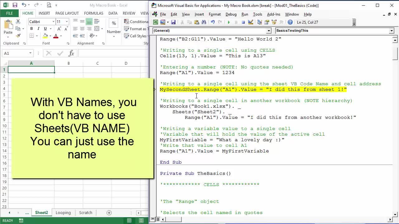Open Microsoft Visual Basic Help icon
The width and height of the screenshot is (399, 224).
point(290,22)
